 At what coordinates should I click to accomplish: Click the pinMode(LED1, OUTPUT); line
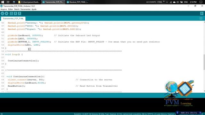[x=22, y=39]
